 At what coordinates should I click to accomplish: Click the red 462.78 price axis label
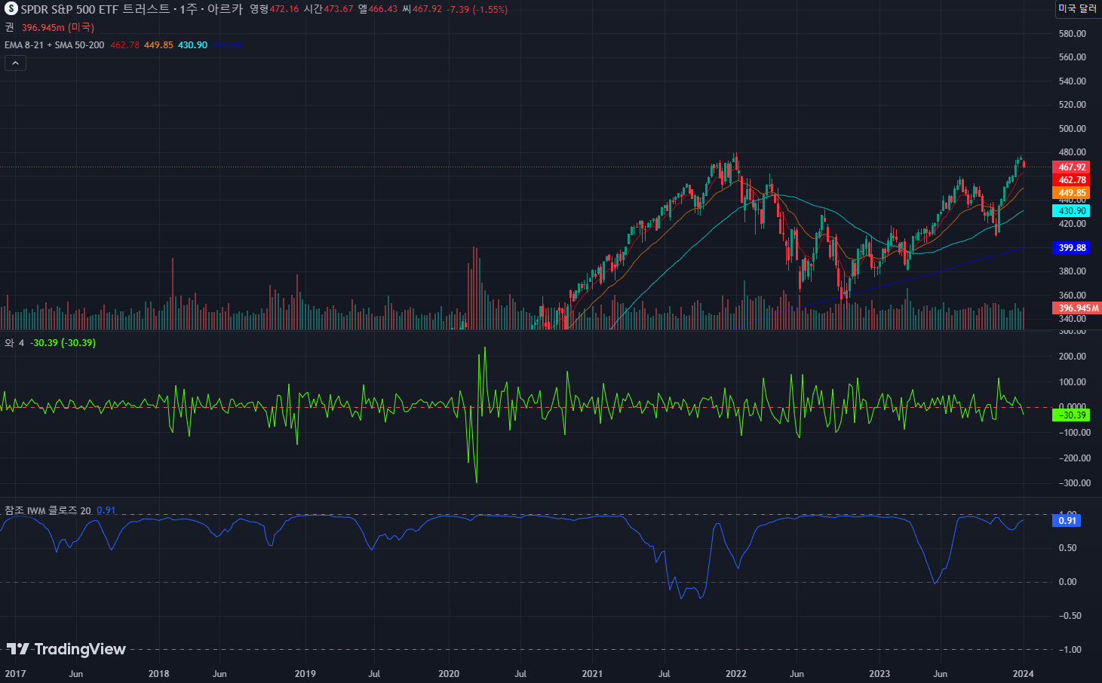(1072, 180)
